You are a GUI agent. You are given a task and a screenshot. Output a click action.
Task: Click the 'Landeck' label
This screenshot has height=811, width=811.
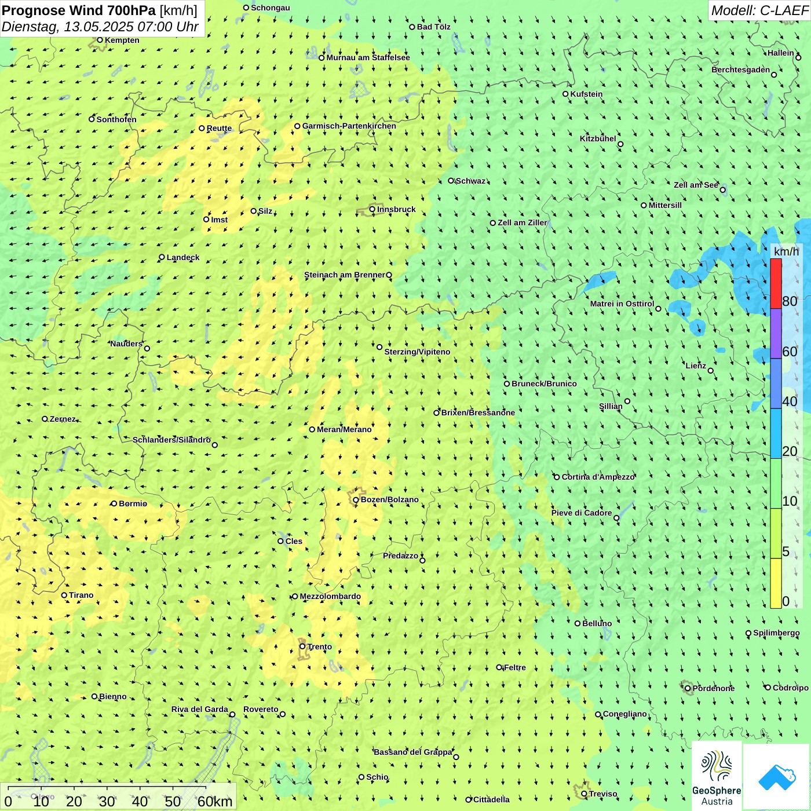point(183,257)
